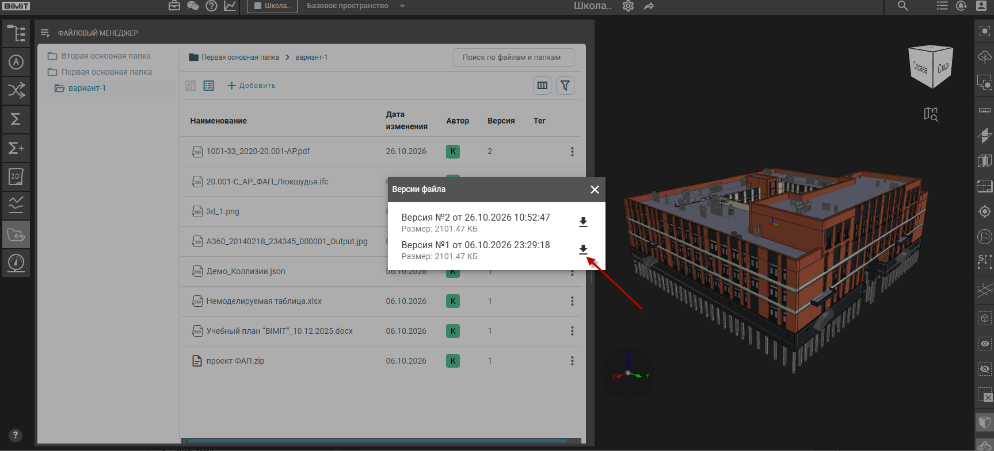994x451 pixels.
Task: Click the share arrow icon in top bar
Action: point(649,6)
